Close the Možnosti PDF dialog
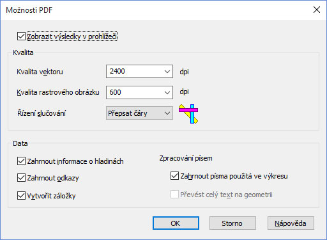Viewport: 327px width, 240px height. [317, 10]
